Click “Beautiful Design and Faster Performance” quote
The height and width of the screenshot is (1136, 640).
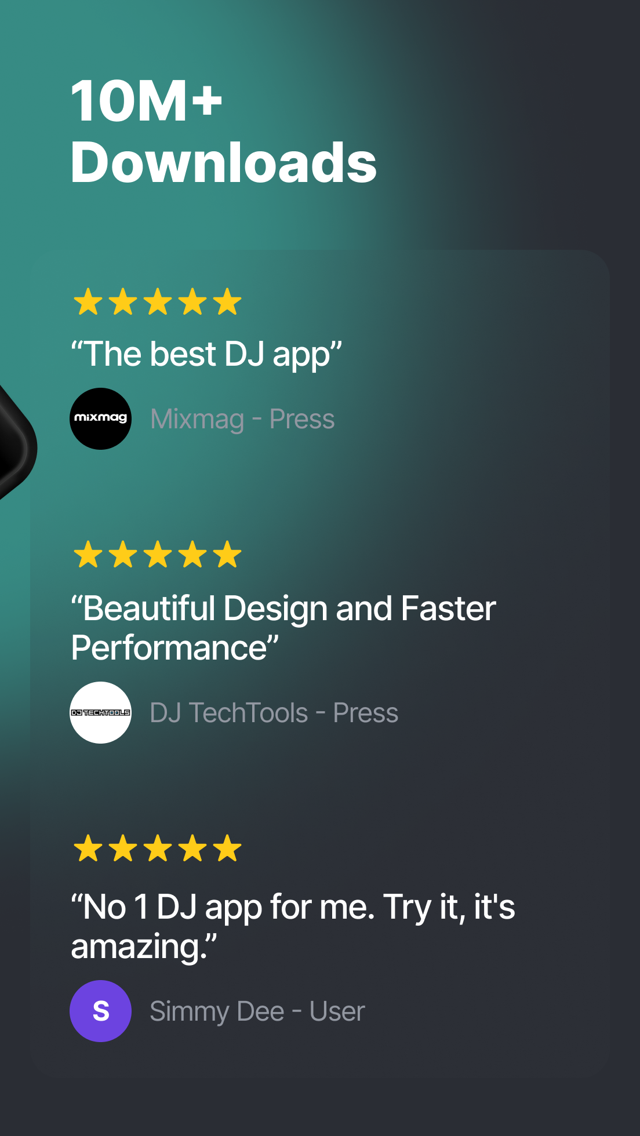[x=283, y=628]
